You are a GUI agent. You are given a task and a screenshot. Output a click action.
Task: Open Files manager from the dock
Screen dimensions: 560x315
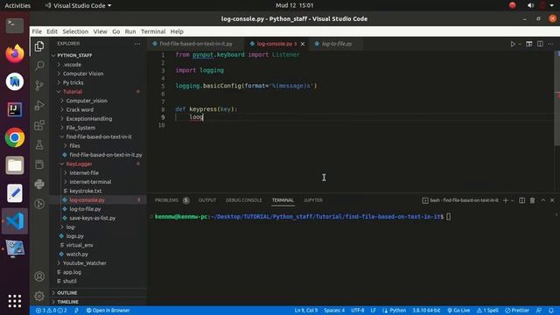pos(15,165)
